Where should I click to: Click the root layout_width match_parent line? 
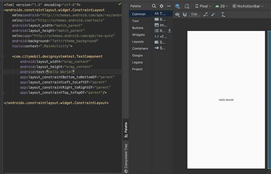[x=47, y=26]
